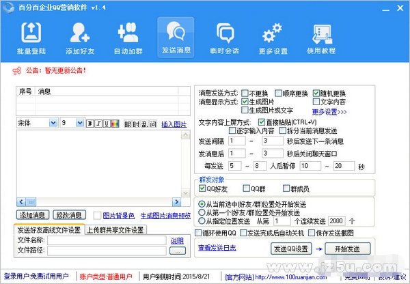Open the font size 9 dropdown
The height and width of the screenshot is (284, 410).
(x=80, y=123)
